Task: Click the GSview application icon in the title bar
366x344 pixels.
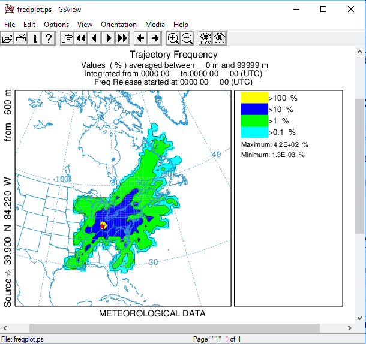Action: (x=10, y=10)
